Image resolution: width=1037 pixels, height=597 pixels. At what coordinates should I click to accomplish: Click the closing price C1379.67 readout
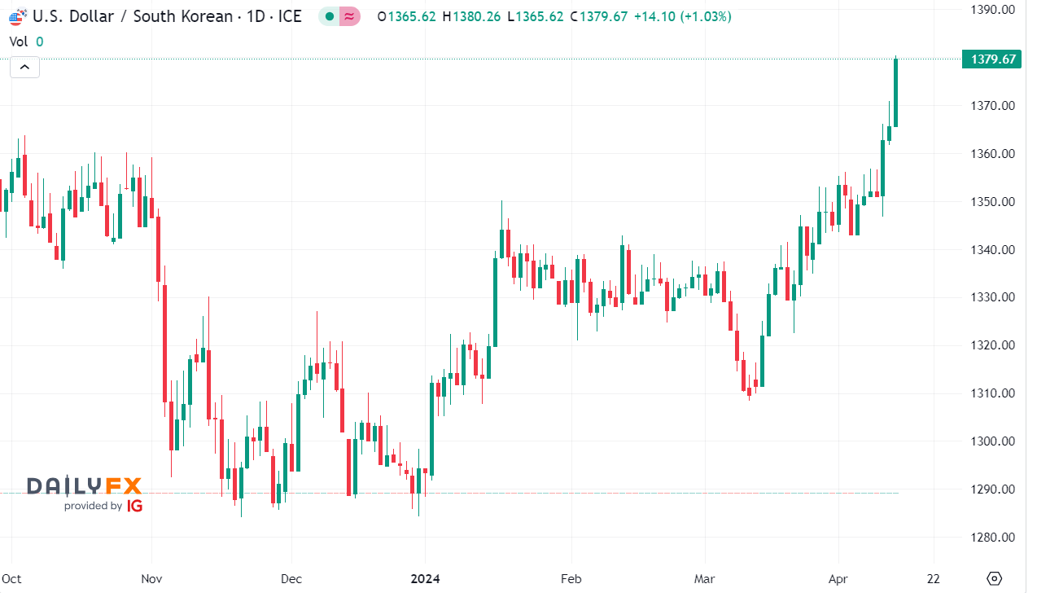pos(599,16)
